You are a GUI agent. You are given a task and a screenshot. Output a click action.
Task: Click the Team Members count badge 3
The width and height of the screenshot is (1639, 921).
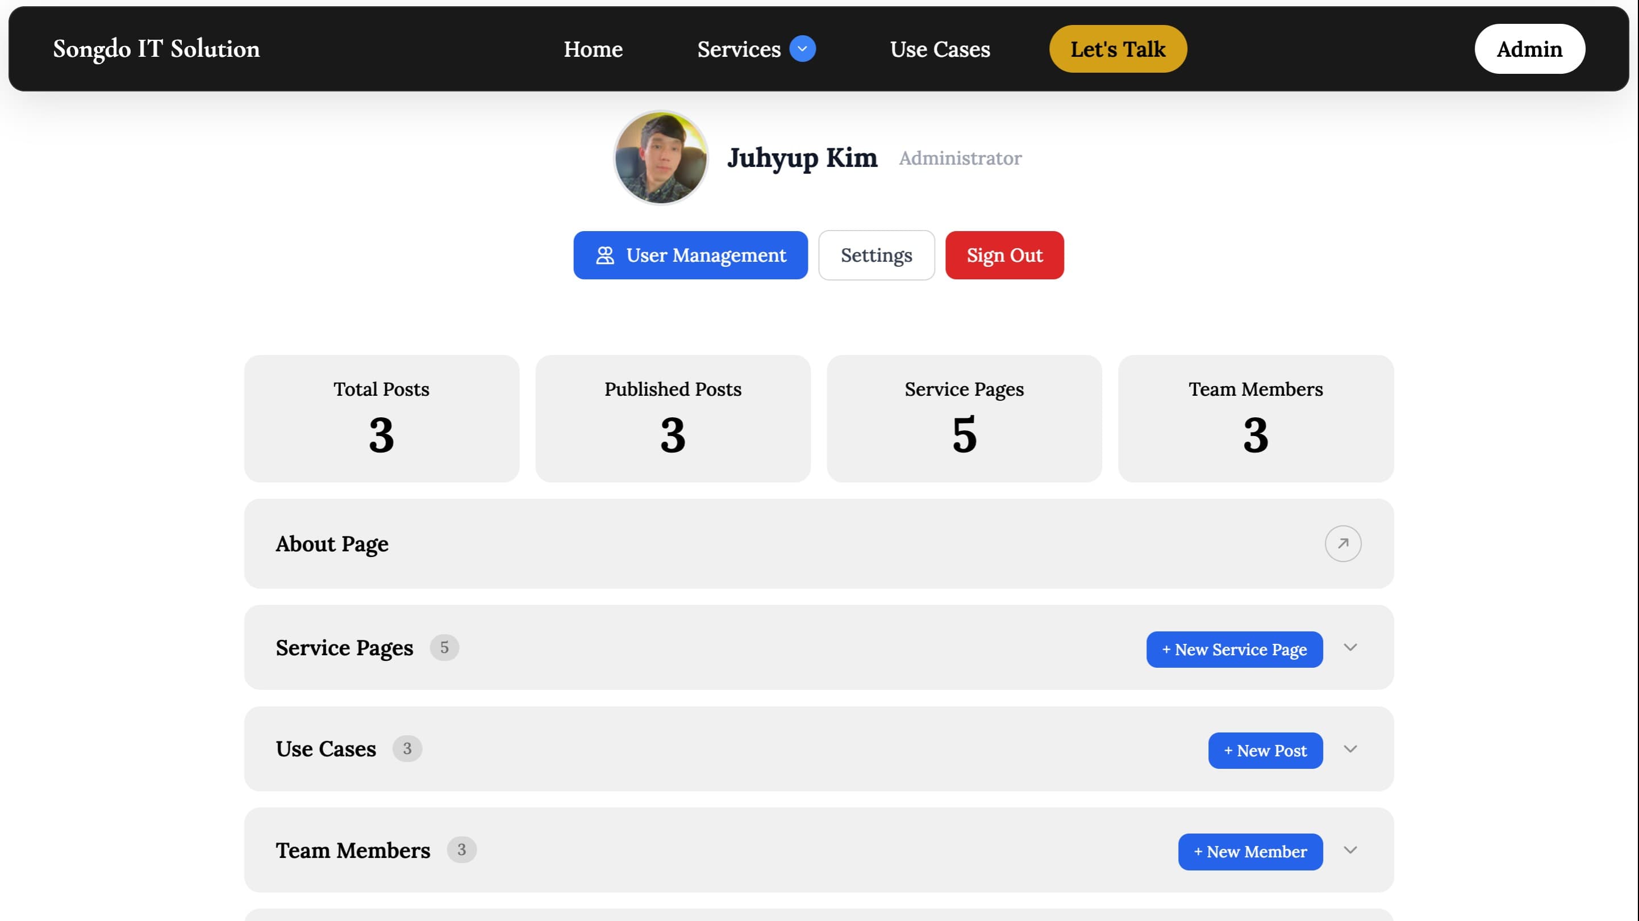461,850
